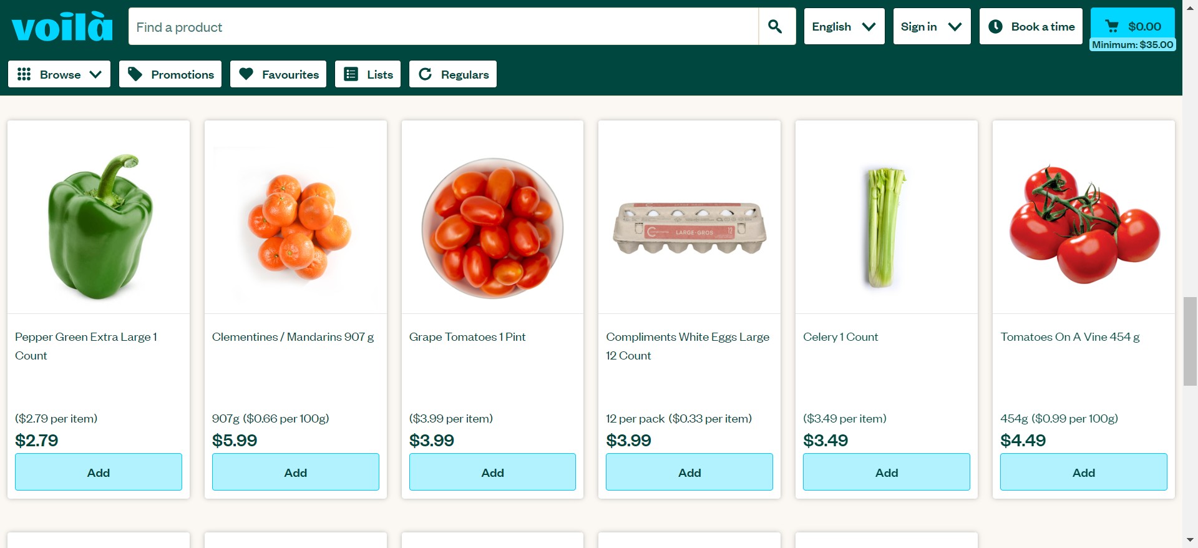Click the Clementines product image
This screenshot has height=548, width=1198.
coord(296,226)
